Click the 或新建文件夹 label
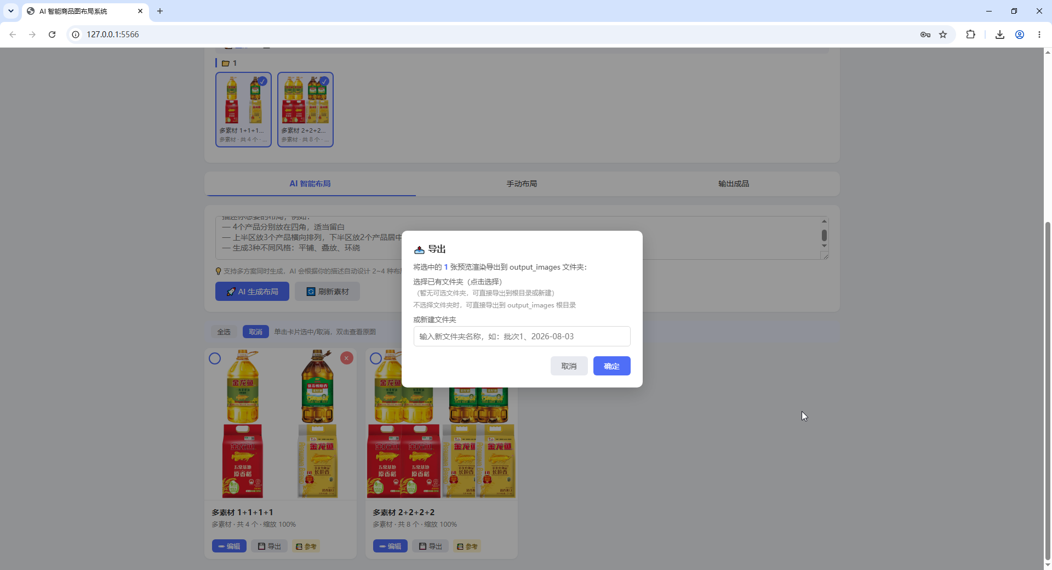Viewport: 1052px width, 570px height. coord(434,320)
